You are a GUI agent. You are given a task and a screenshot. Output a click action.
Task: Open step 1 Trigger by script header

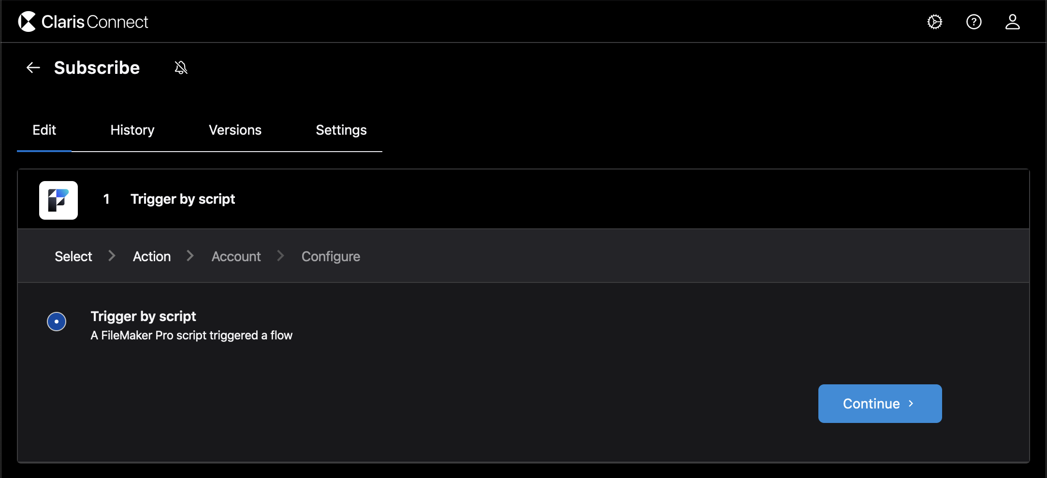(x=182, y=199)
